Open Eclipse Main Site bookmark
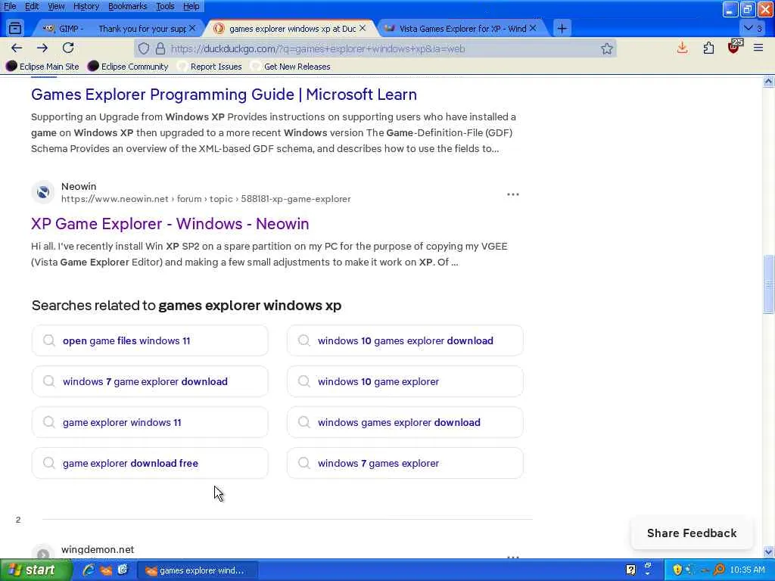 click(42, 67)
